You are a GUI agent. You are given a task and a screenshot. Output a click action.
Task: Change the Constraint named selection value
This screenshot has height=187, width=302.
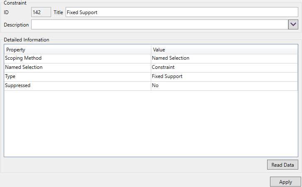(224, 68)
